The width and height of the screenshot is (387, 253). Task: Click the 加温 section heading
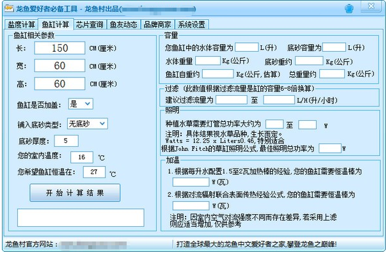173,160
